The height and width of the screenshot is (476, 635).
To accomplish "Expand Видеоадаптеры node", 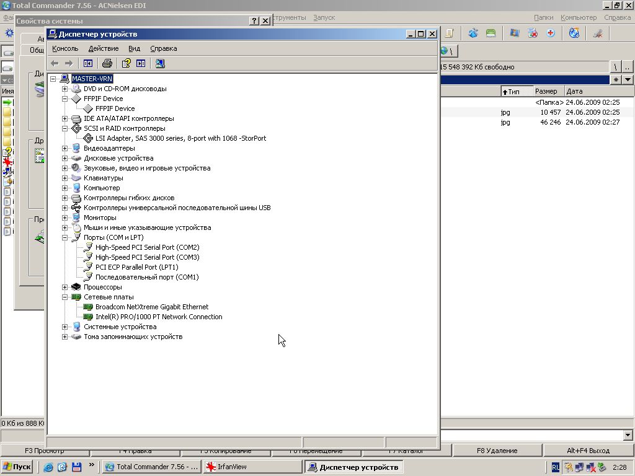I will (x=64, y=148).
